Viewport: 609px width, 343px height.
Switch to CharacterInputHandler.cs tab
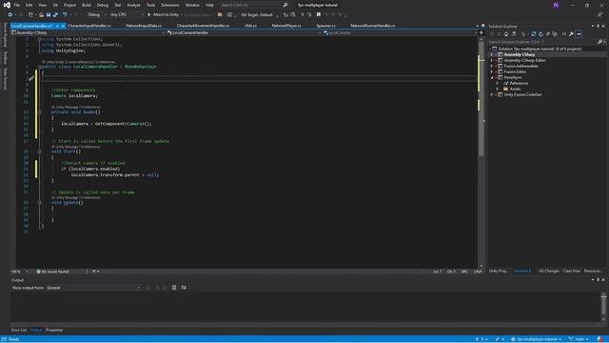coord(88,26)
